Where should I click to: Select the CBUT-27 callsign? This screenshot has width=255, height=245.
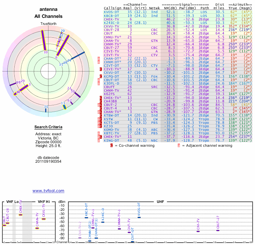[112, 48]
